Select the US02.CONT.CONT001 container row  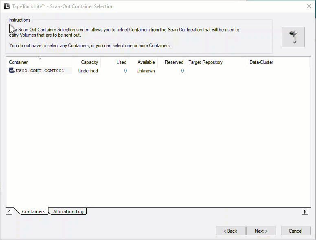point(158,71)
